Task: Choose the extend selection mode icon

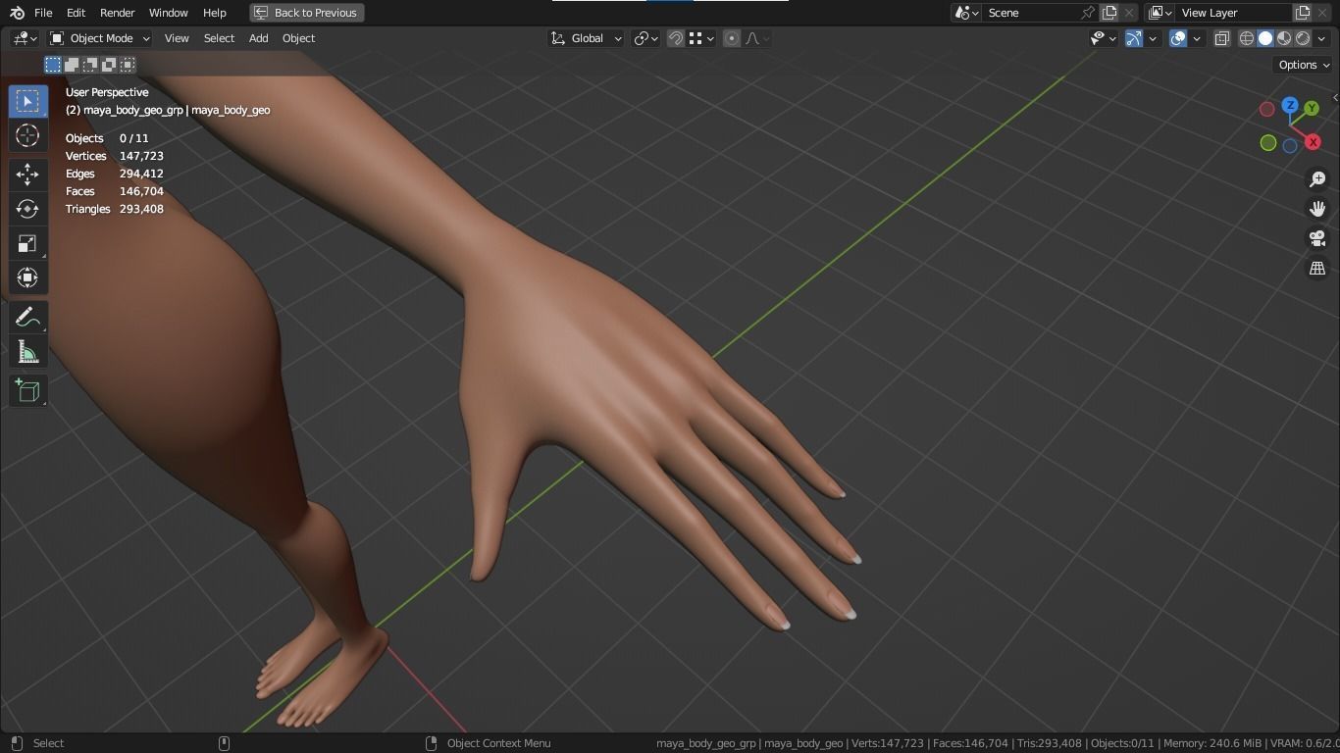Action: pyautogui.click(x=72, y=65)
